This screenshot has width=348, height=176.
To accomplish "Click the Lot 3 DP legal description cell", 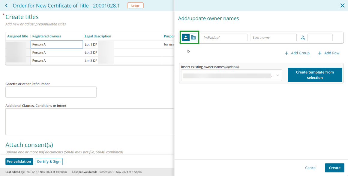I will 122,60.
